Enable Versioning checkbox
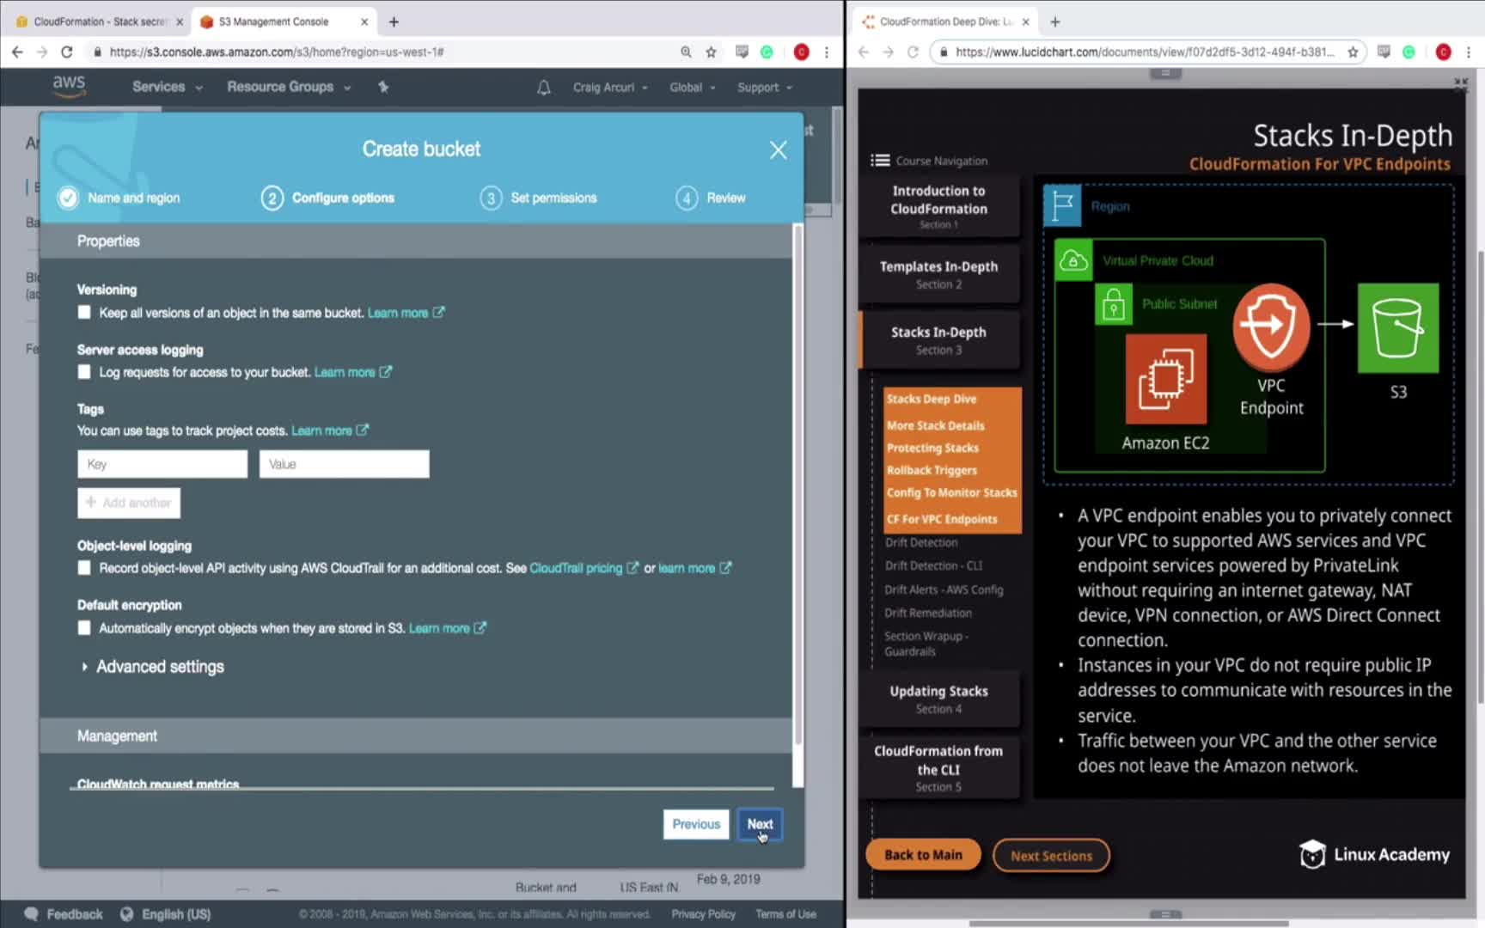1485x928 pixels. (x=84, y=313)
